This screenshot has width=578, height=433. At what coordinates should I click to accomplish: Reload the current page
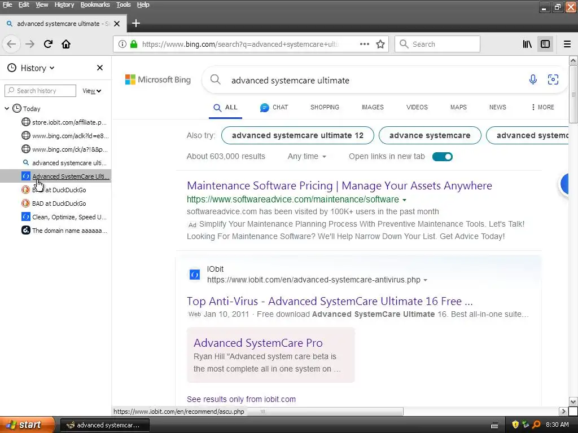[x=49, y=44]
